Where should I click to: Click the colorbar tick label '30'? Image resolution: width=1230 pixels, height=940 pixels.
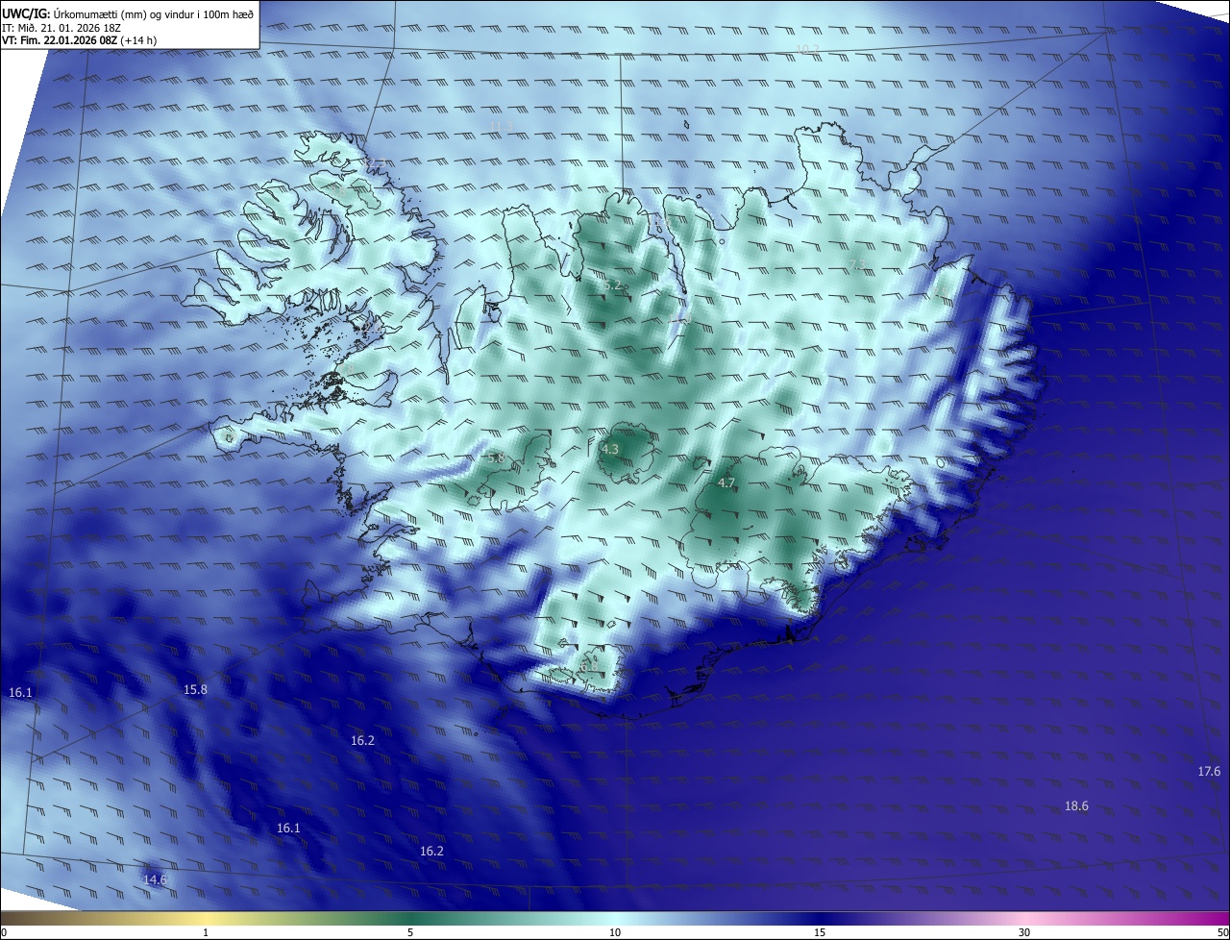[1024, 932]
